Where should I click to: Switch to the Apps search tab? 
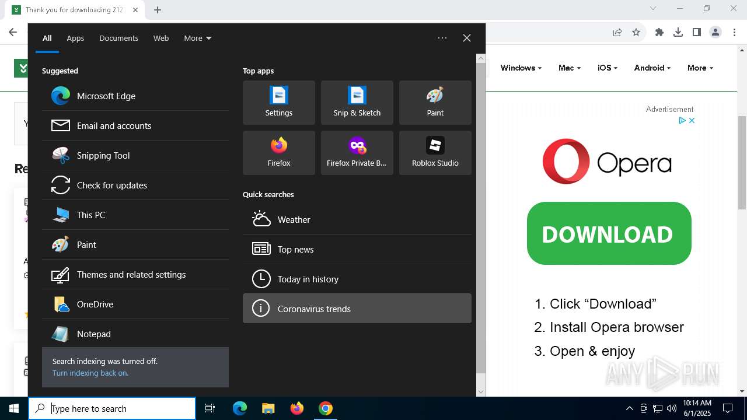[75, 38]
